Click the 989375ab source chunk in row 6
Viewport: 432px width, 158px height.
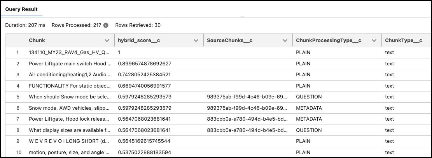248,108
